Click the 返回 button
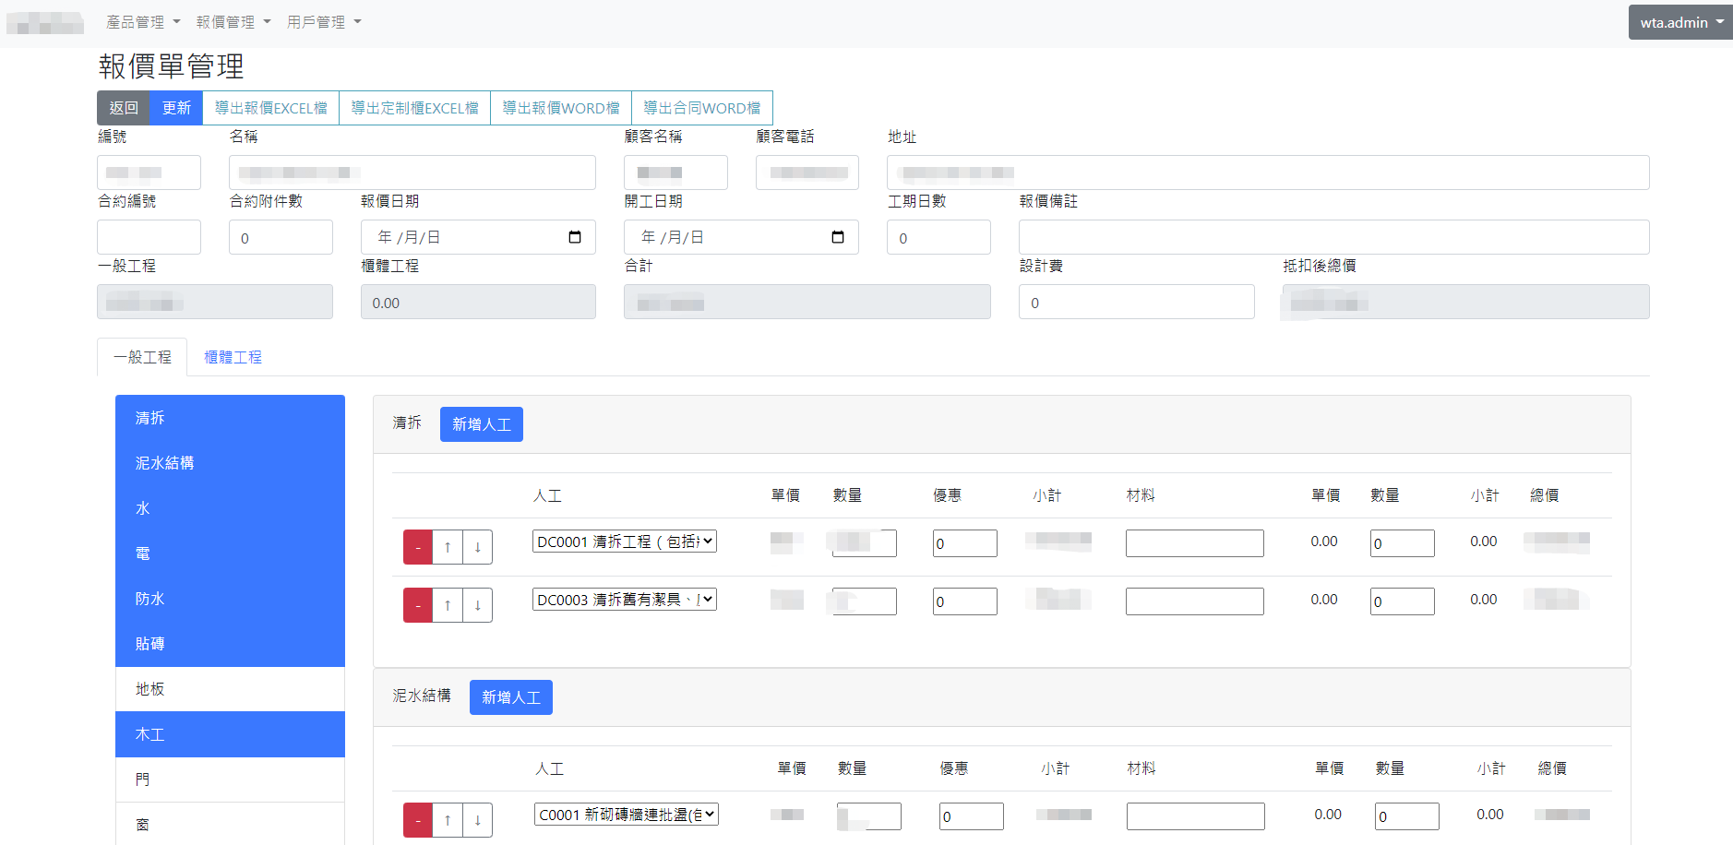1733x845 pixels. [x=124, y=108]
